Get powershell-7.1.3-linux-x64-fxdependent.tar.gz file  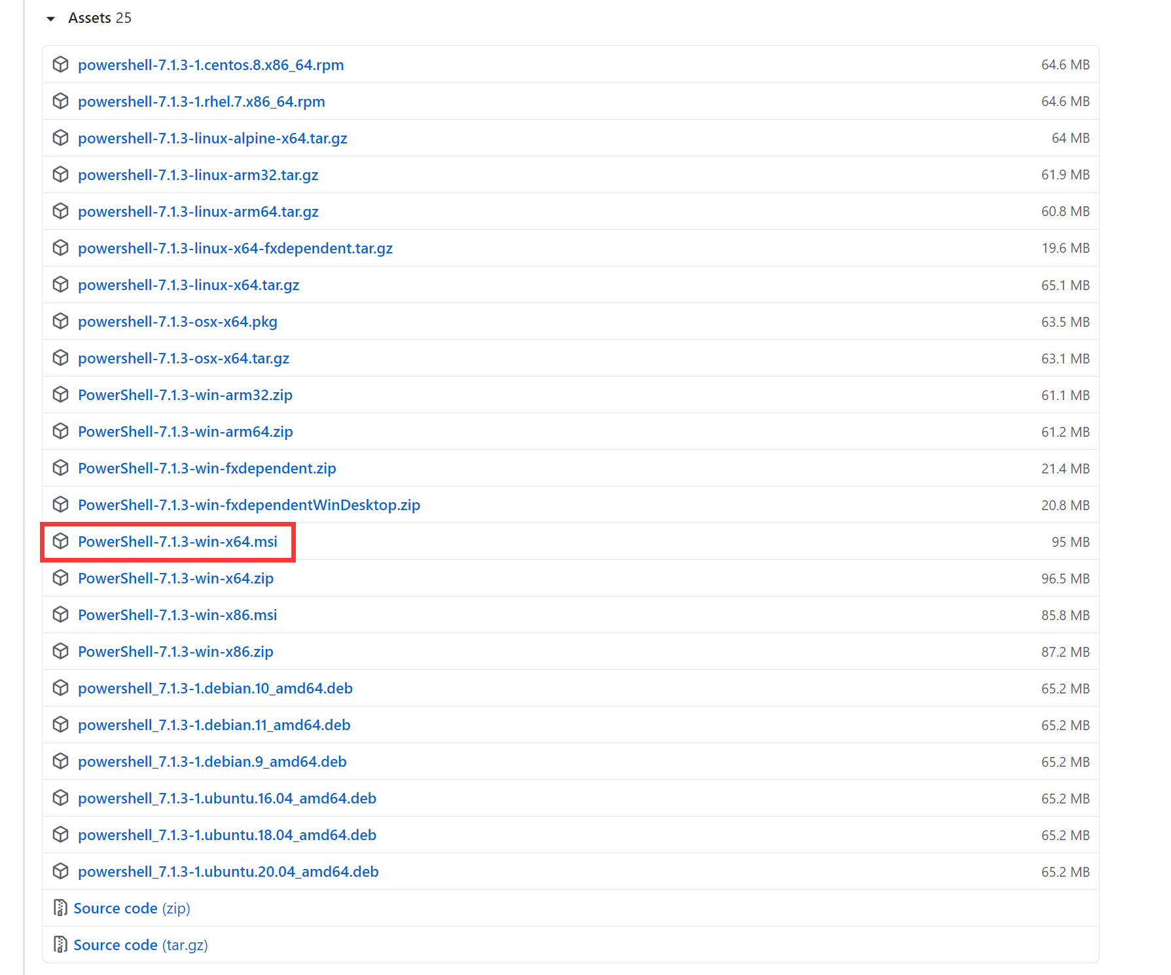pyautogui.click(x=236, y=248)
